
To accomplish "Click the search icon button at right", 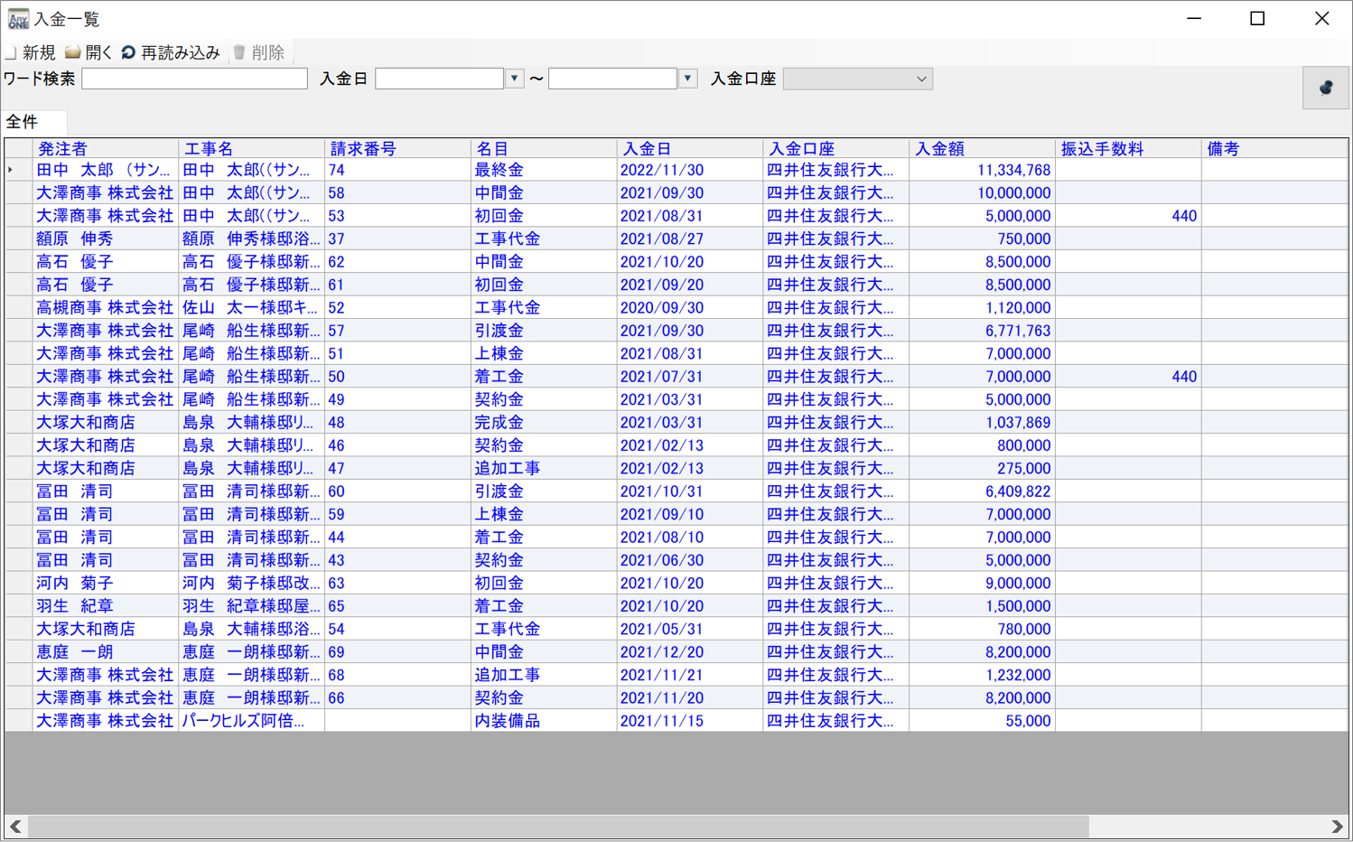I will point(1325,88).
